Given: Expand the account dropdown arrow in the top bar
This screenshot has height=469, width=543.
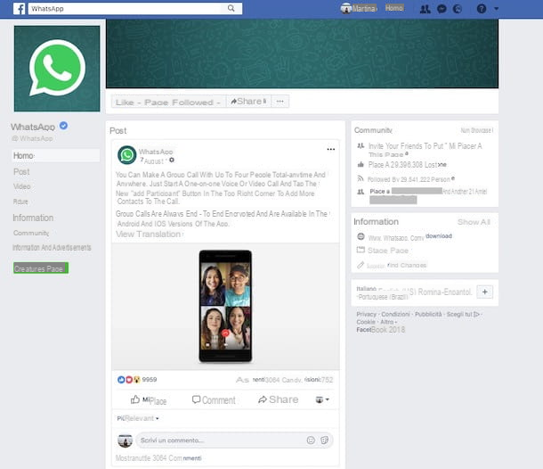Looking at the screenshot, I should [496, 9].
